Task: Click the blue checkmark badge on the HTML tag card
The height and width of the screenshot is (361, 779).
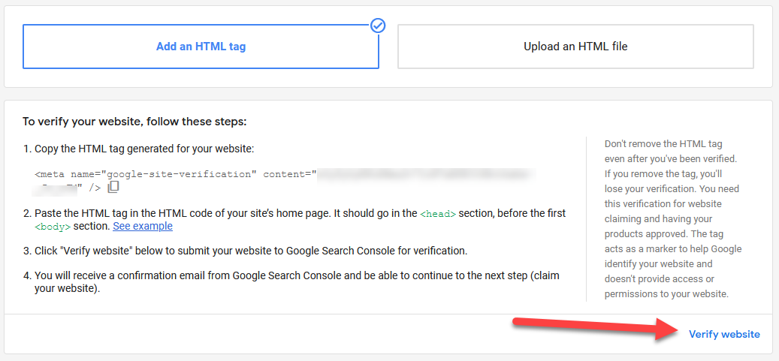Action: tap(378, 26)
